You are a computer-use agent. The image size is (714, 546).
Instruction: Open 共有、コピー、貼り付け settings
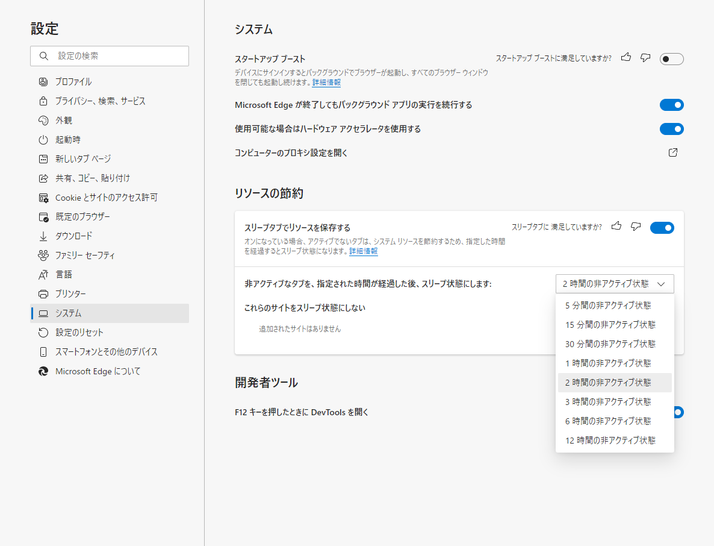pyautogui.click(x=110, y=178)
